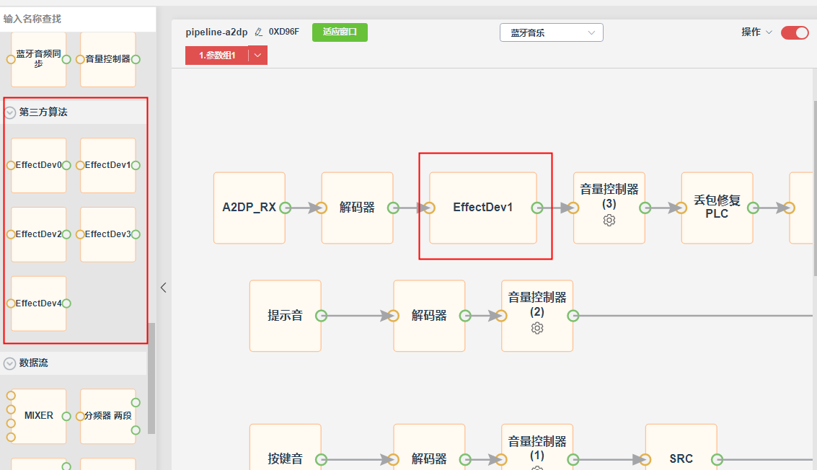The image size is (817, 470).
Task: Pick the EffectDev2 block in the palette
Action: tap(38, 234)
